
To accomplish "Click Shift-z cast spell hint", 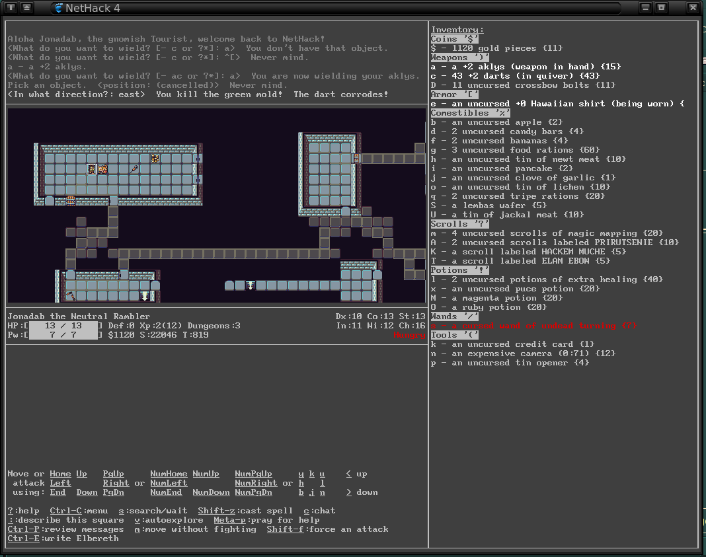I will 245,511.
